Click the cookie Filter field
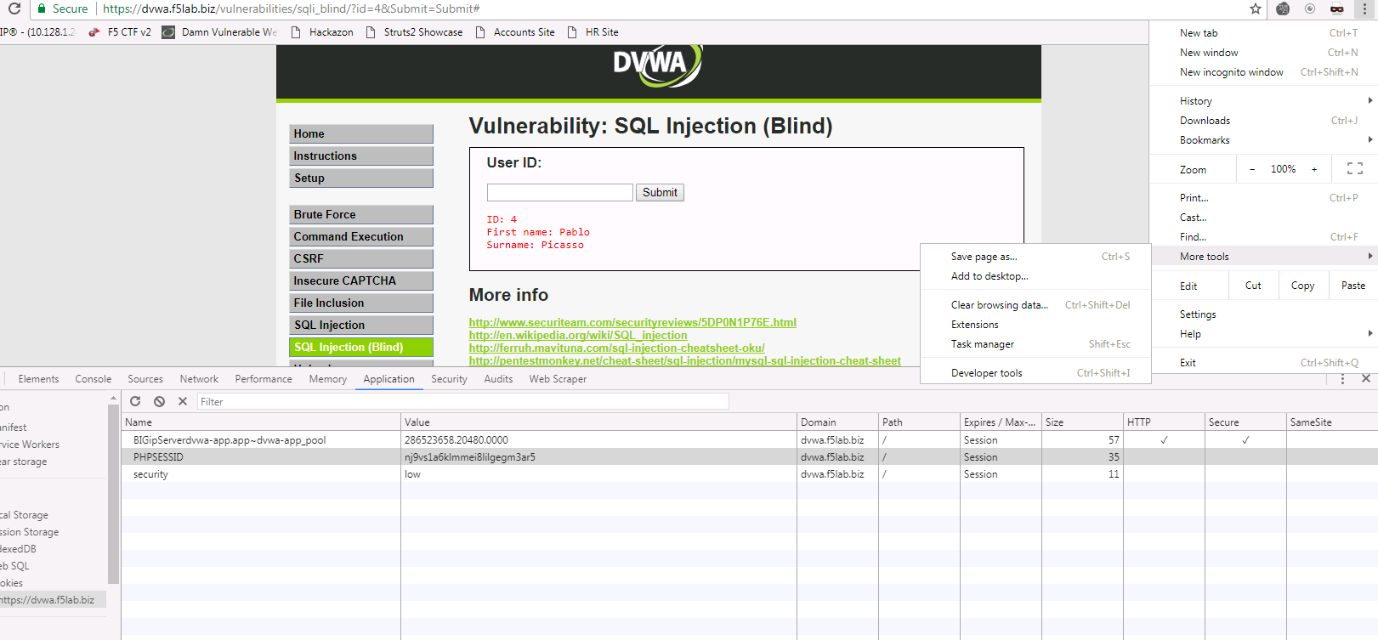 (463, 402)
